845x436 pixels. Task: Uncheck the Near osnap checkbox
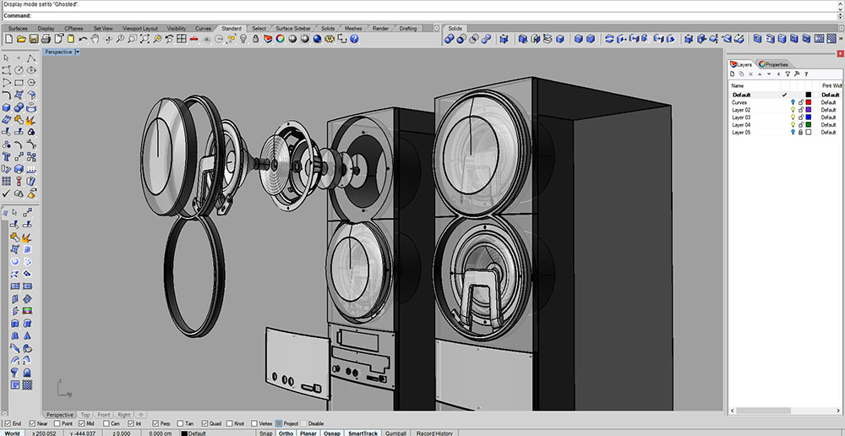(32, 423)
